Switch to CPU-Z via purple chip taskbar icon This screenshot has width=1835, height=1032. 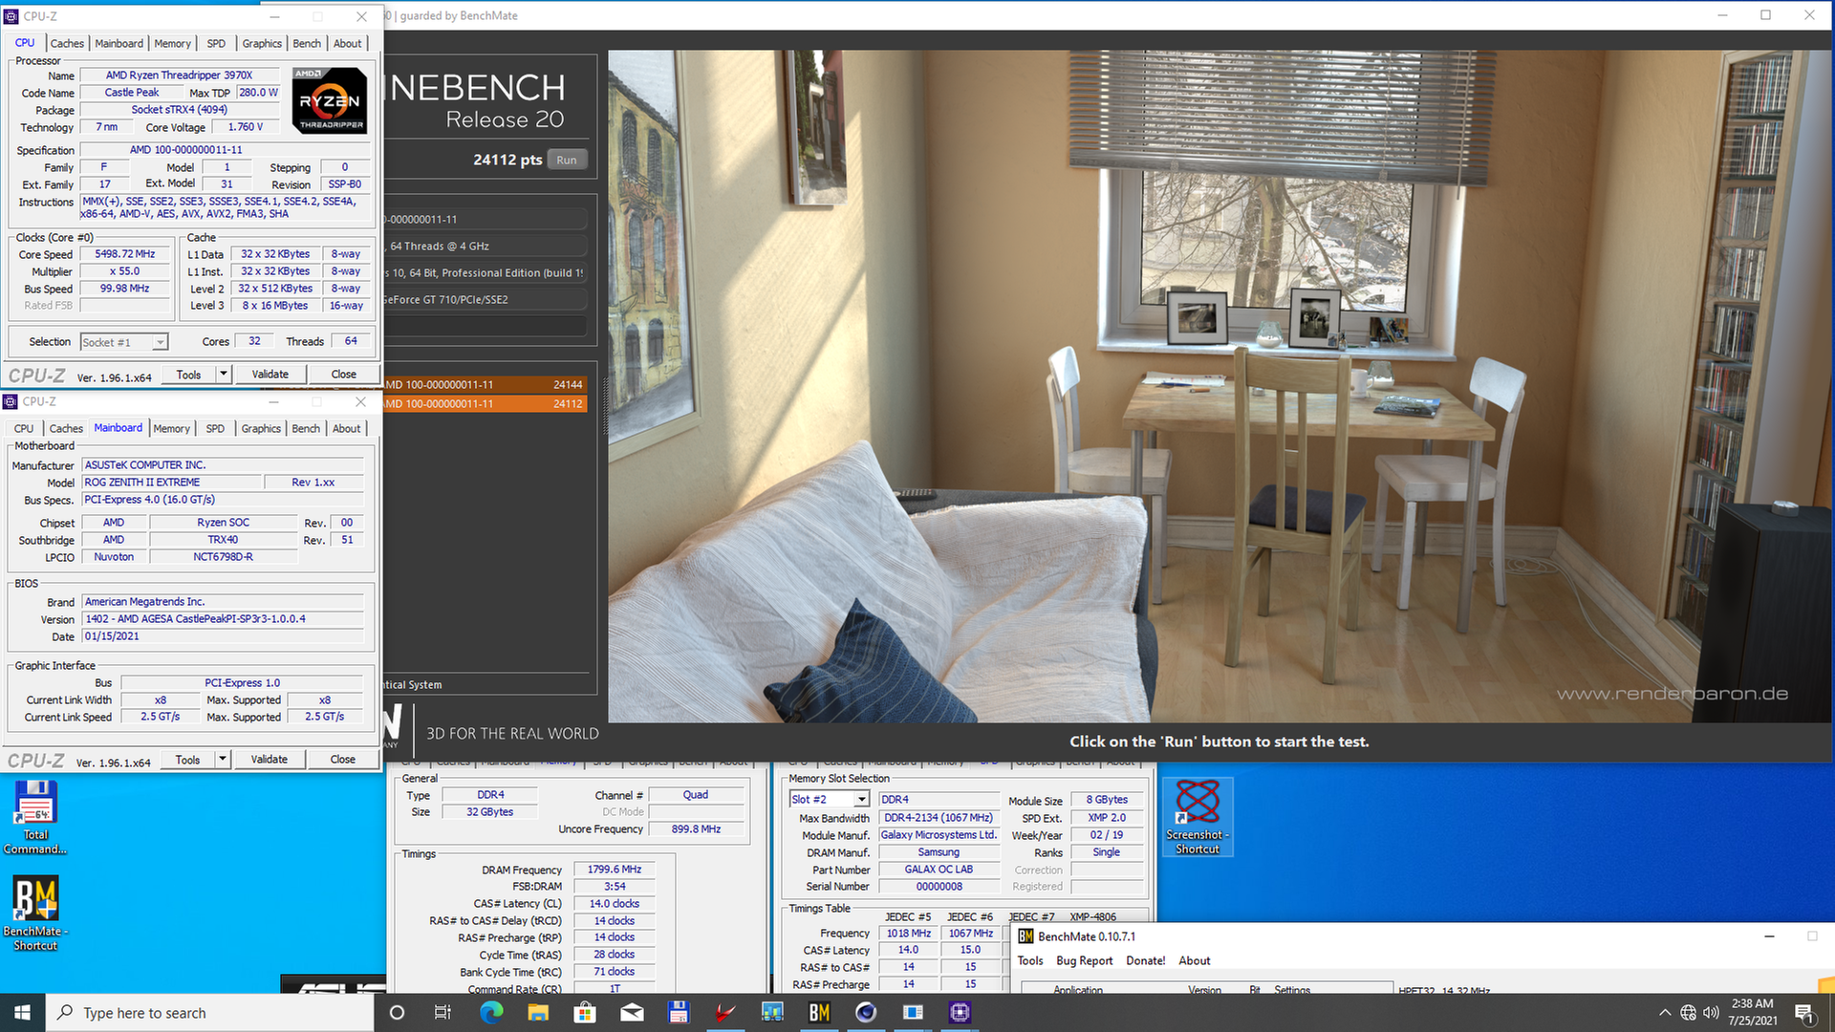click(960, 1013)
